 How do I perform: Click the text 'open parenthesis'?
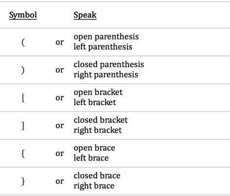click(x=106, y=37)
